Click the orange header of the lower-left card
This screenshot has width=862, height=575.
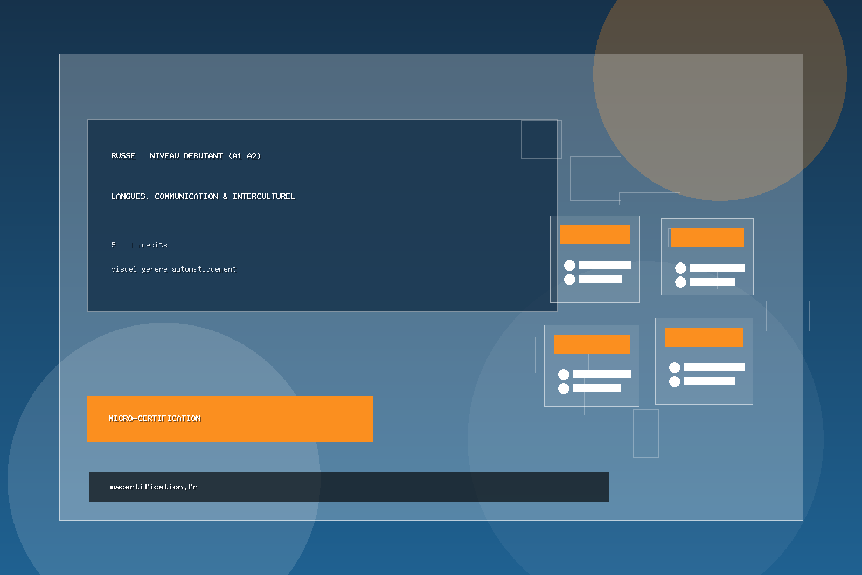tap(592, 344)
